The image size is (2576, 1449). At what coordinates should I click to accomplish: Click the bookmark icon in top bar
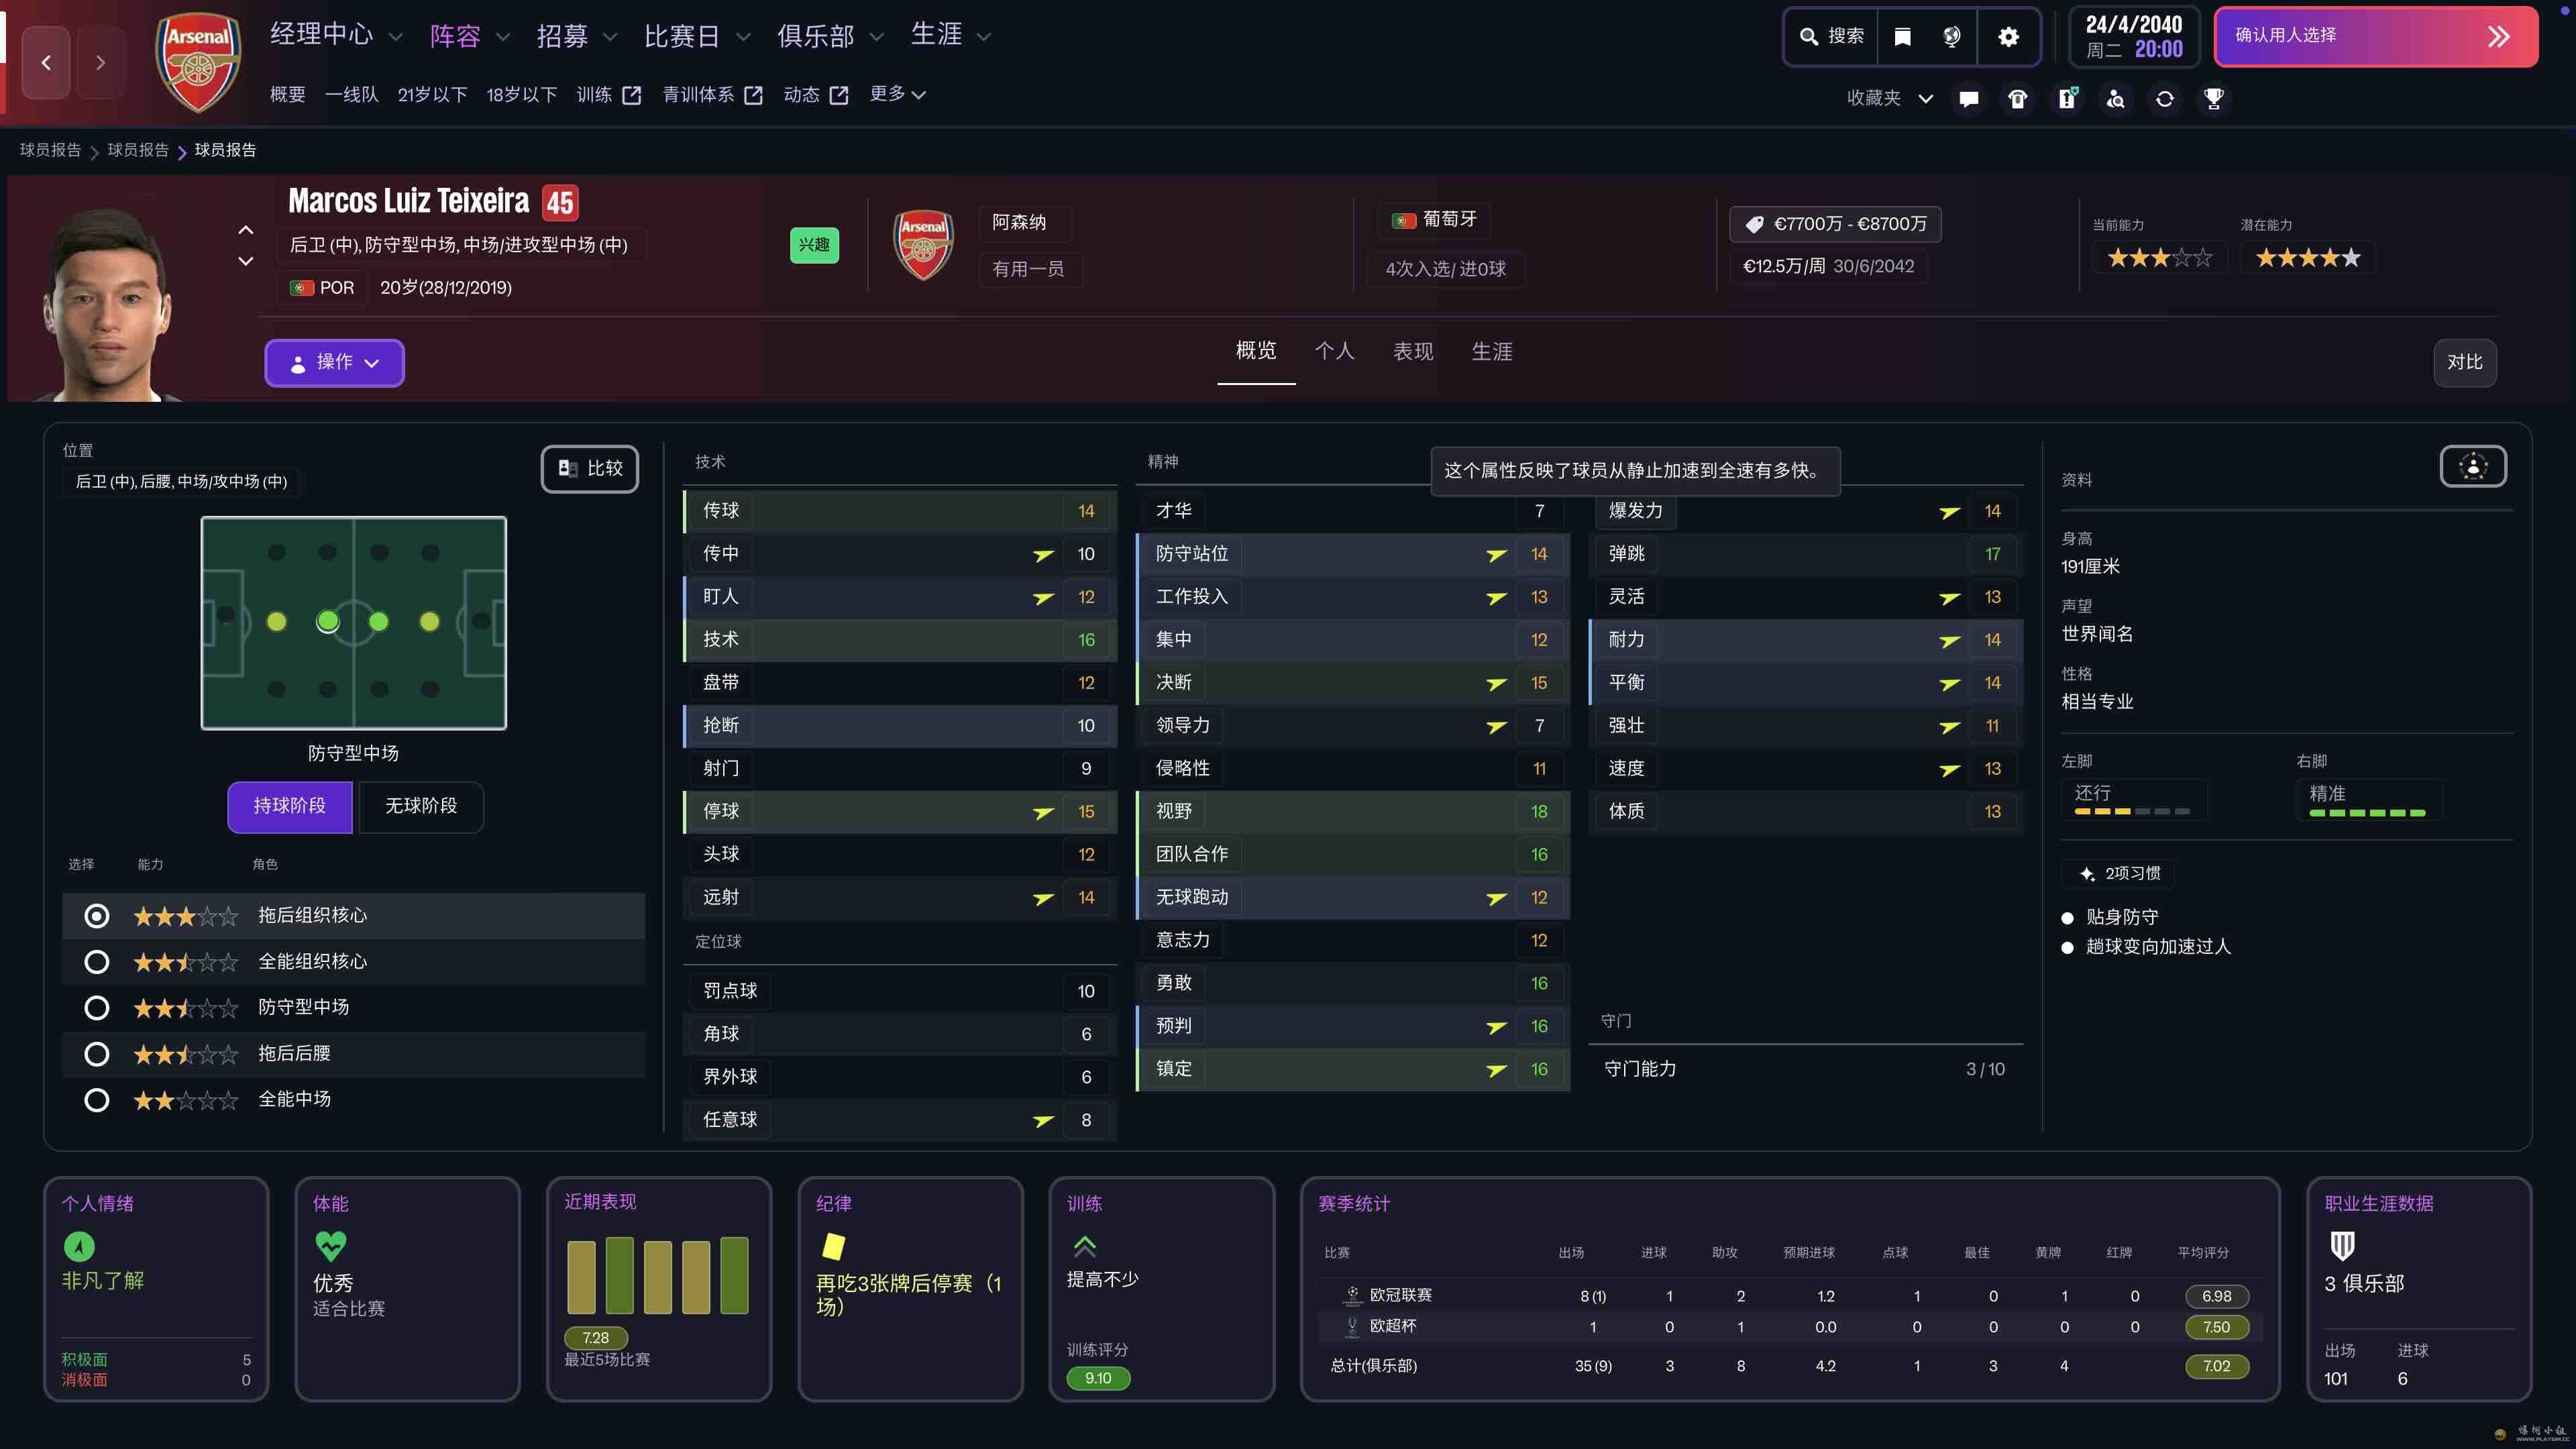1902,37
